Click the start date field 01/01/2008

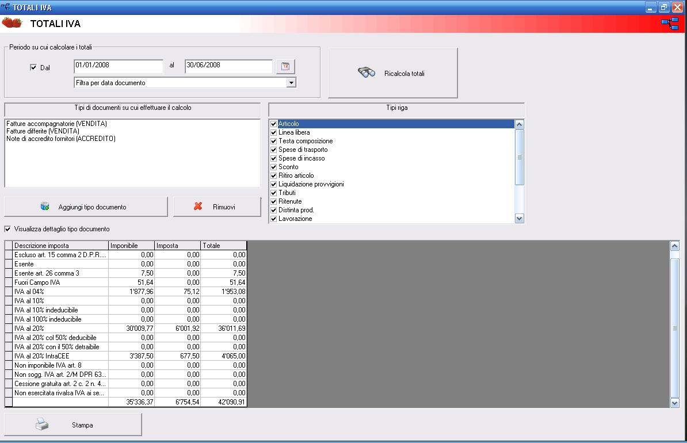coord(119,66)
